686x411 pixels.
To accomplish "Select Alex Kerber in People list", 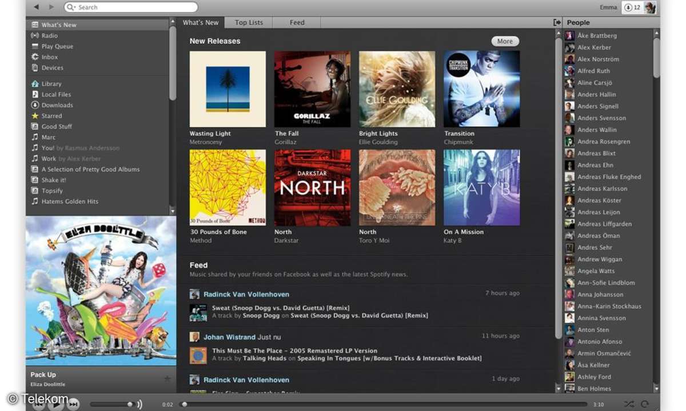I will point(608,47).
